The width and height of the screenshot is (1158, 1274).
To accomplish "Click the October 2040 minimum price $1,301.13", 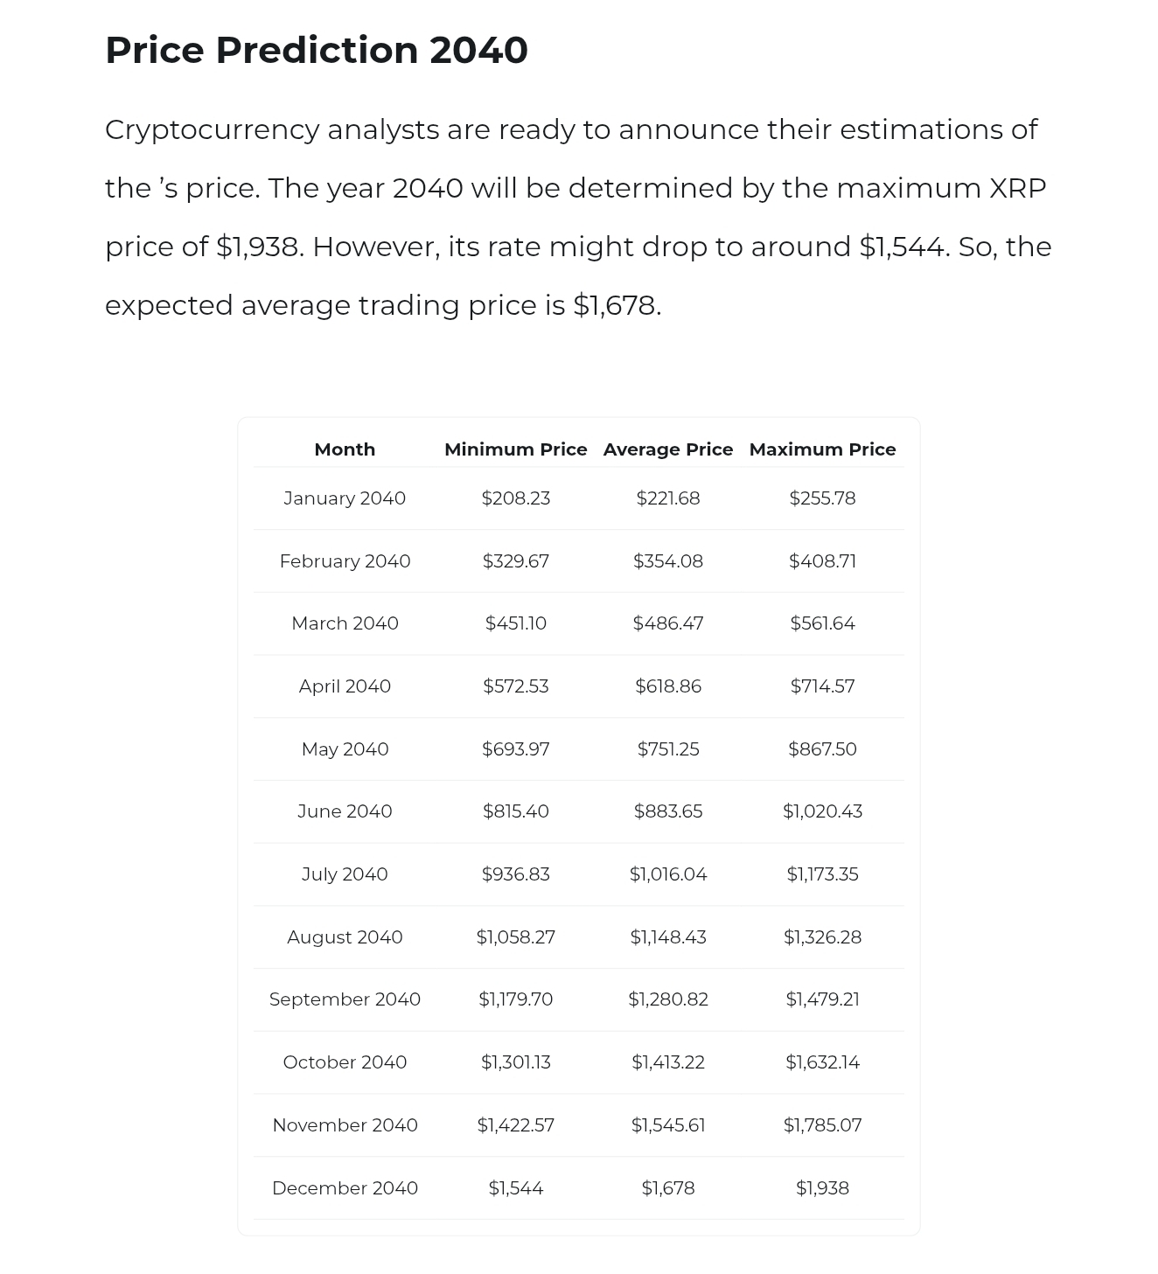I will click(x=515, y=1062).
